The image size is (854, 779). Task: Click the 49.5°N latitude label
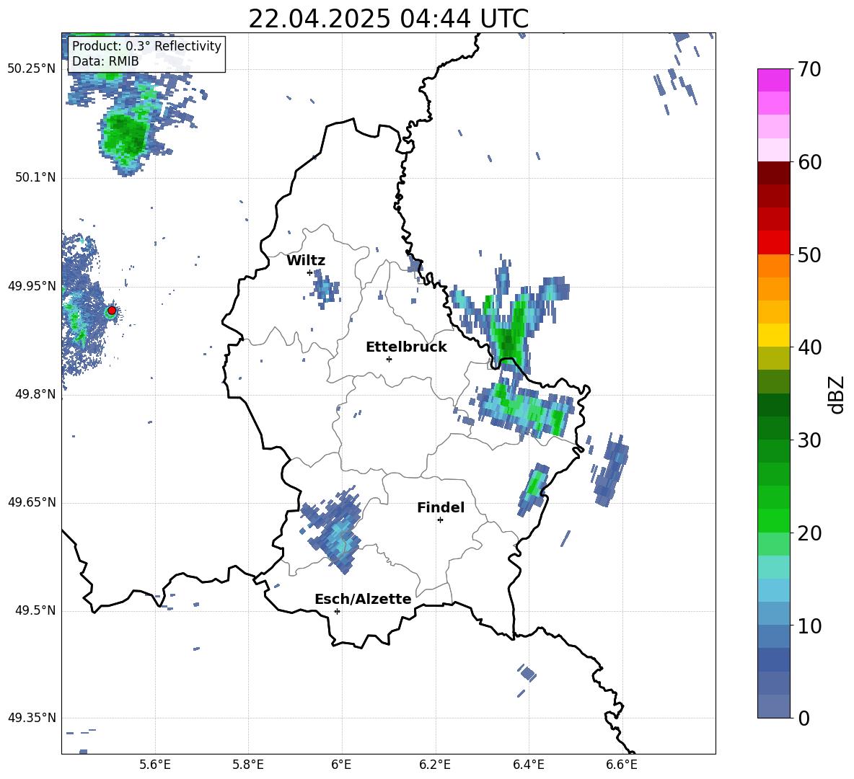click(35, 611)
